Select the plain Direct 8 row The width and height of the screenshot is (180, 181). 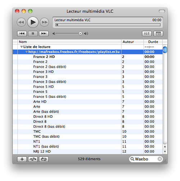coord(87,122)
